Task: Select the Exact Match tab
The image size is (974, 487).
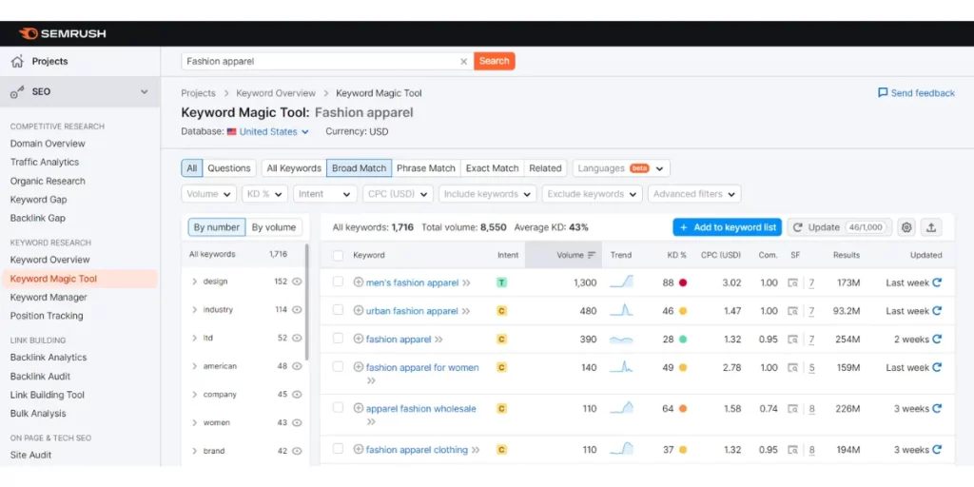Action: click(x=493, y=168)
